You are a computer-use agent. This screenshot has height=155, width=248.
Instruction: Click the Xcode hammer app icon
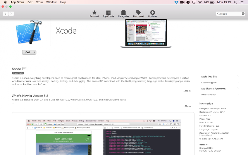[x=29, y=32]
